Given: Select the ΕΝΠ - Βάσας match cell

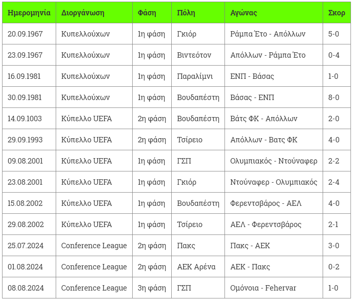Looking at the screenshot, I should tap(252, 76).
